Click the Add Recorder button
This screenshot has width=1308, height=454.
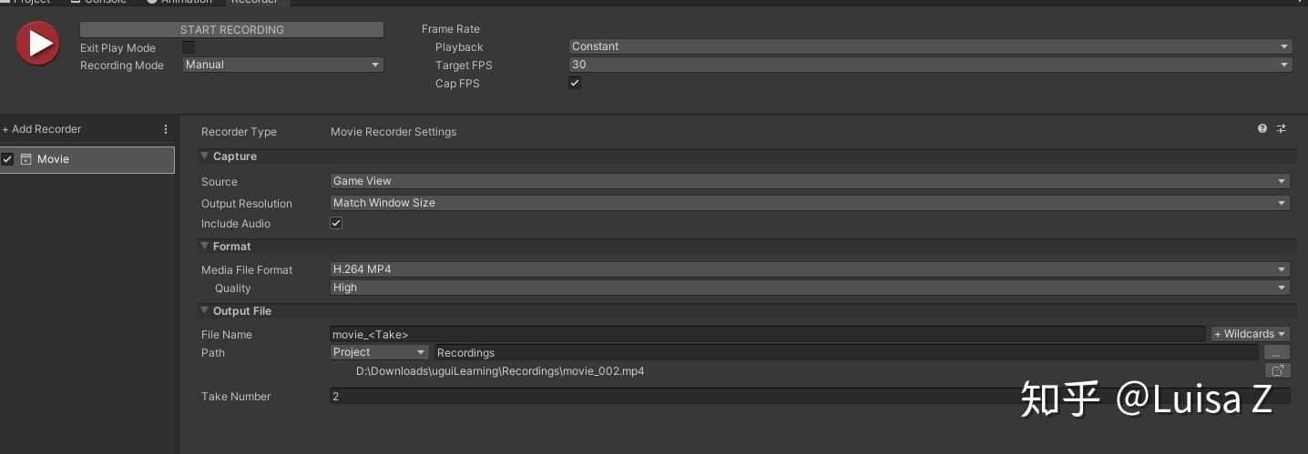[43, 129]
